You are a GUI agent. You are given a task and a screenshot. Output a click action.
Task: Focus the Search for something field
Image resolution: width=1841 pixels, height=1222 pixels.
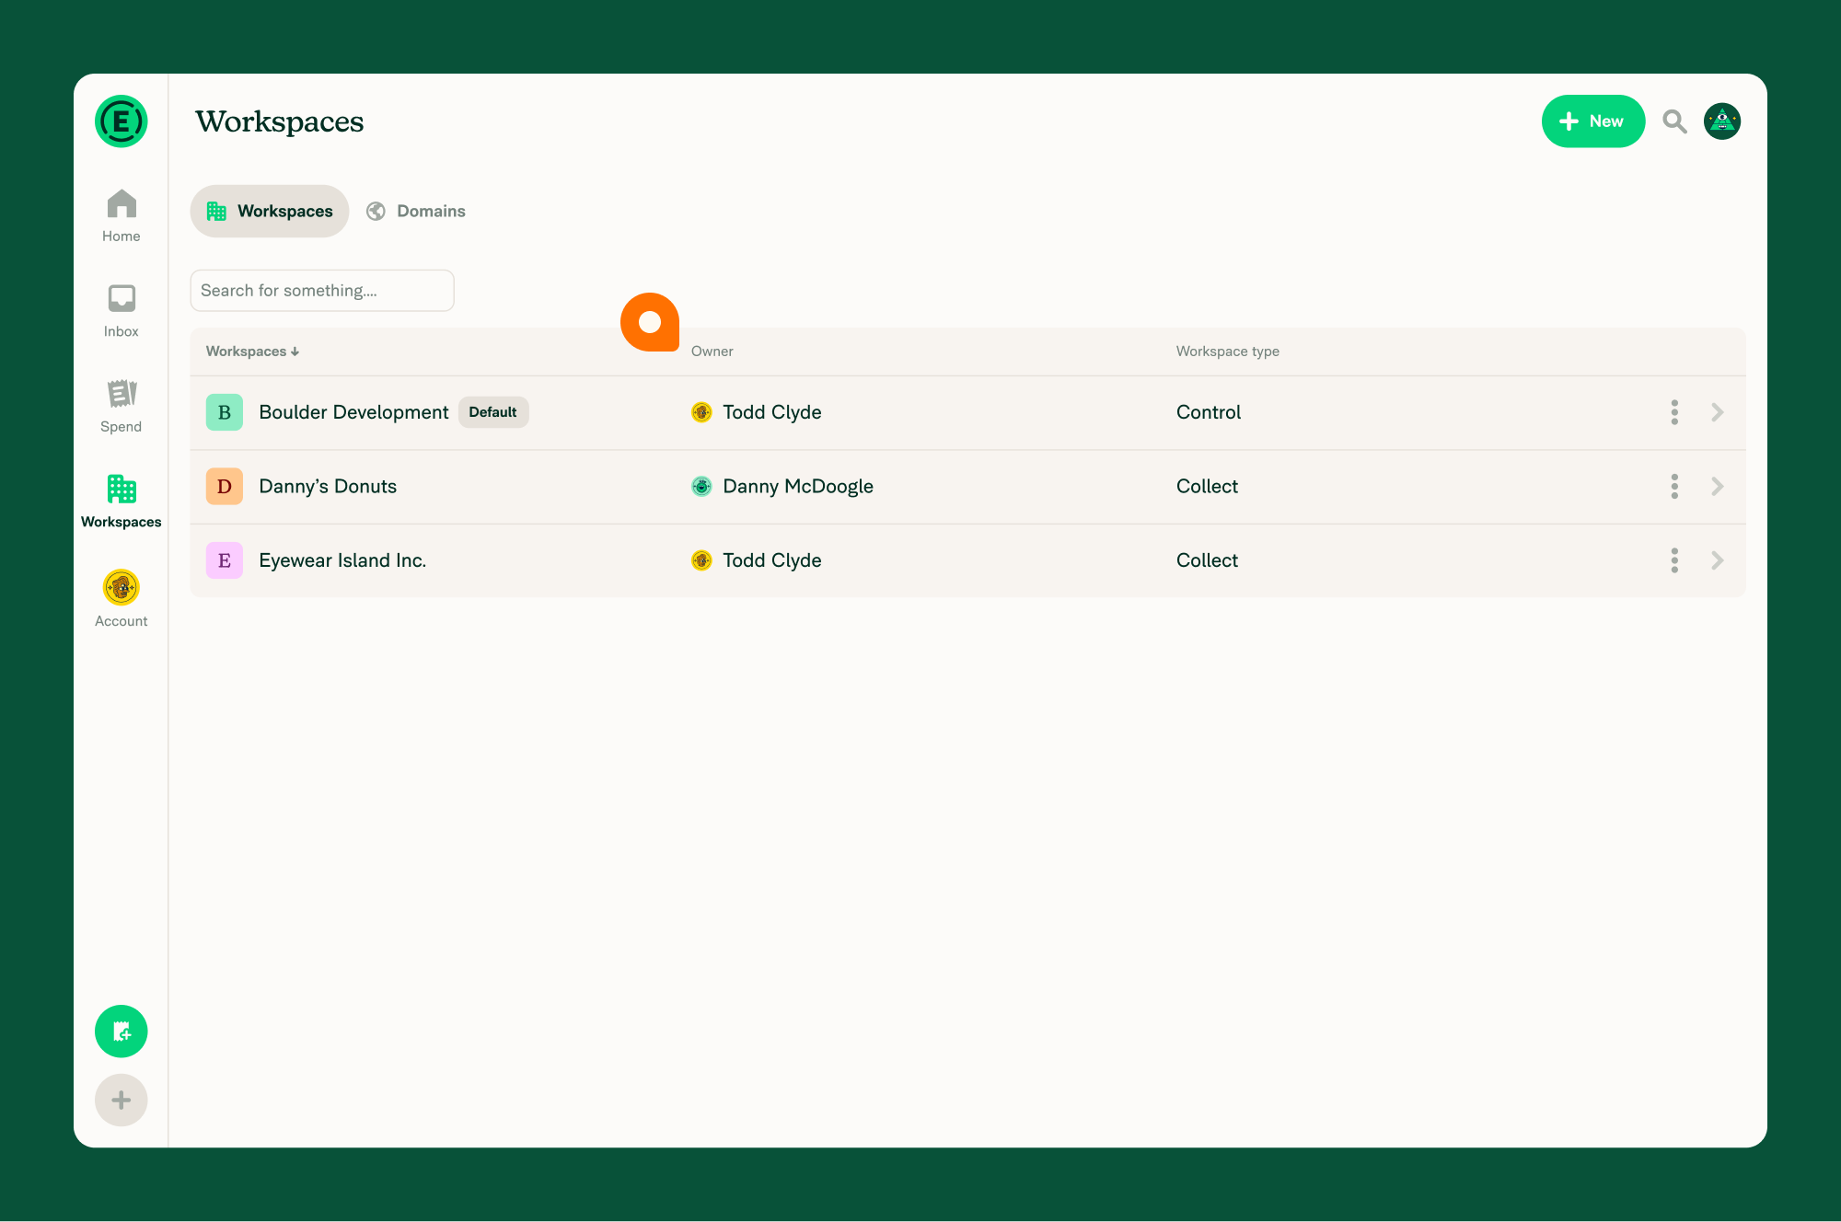(322, 291)
